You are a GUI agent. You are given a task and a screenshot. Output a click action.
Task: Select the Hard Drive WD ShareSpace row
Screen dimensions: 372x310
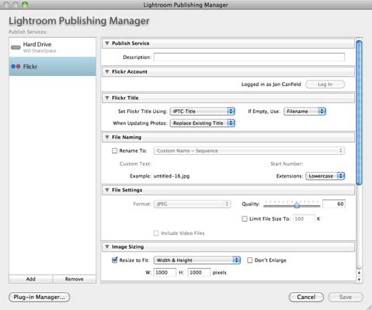[x=53, y=47]
